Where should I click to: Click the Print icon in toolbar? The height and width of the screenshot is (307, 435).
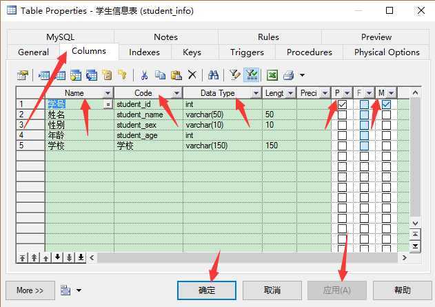point(289,75)
